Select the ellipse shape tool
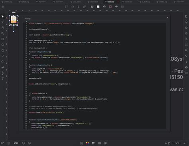Viewport: 189px width, 146px height. (x=2, y=45)
